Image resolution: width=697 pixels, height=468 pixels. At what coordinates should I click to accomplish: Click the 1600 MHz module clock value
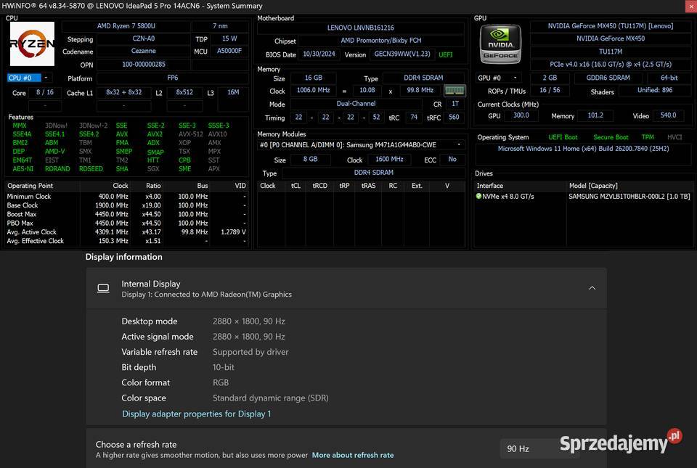pos(389,159)
